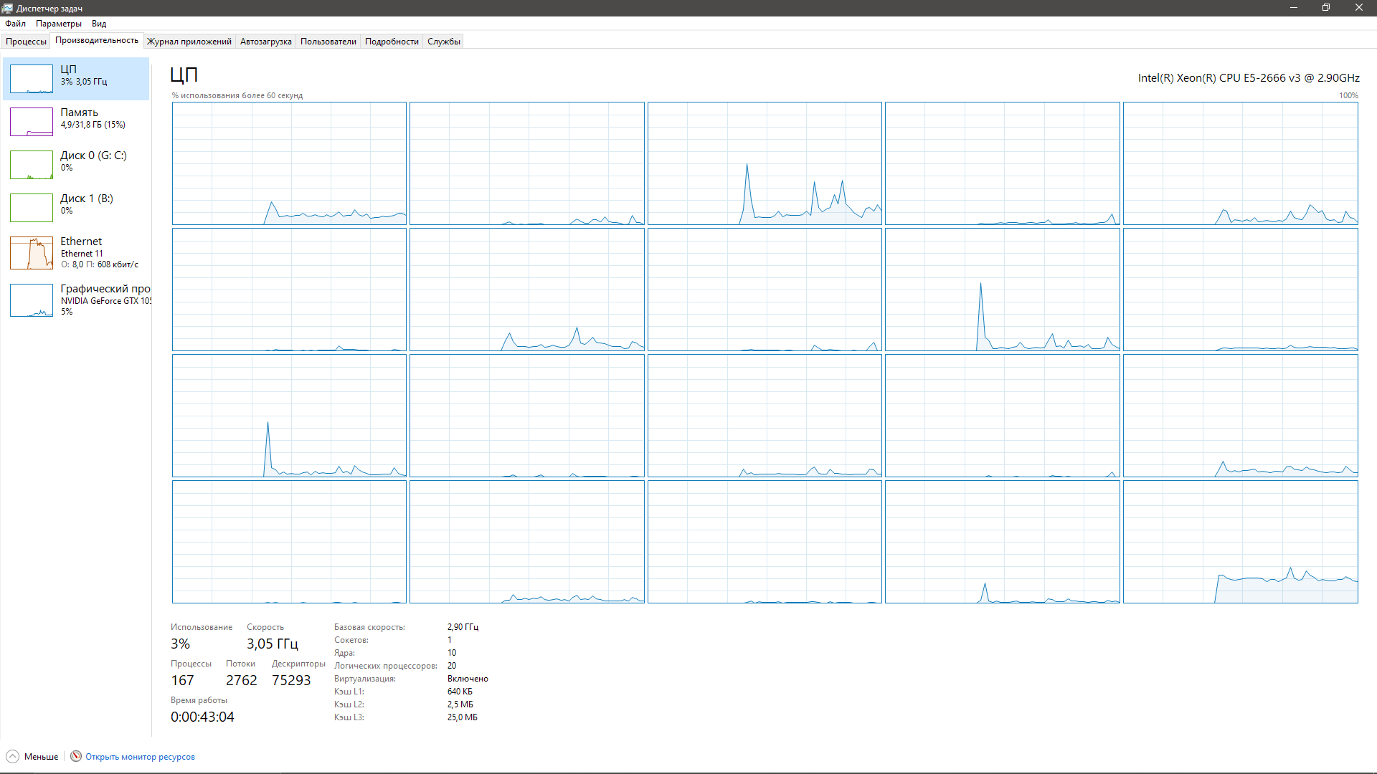Go to the Автозагрузка tab
Viewport: 1377px width, 774px height.
pyautogui.click(x=266, y=42)
